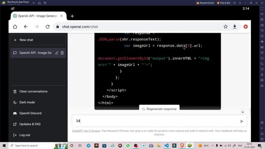The image size is (265, 149).
Task: Click the Type here to search box
Action: (38, 146)
